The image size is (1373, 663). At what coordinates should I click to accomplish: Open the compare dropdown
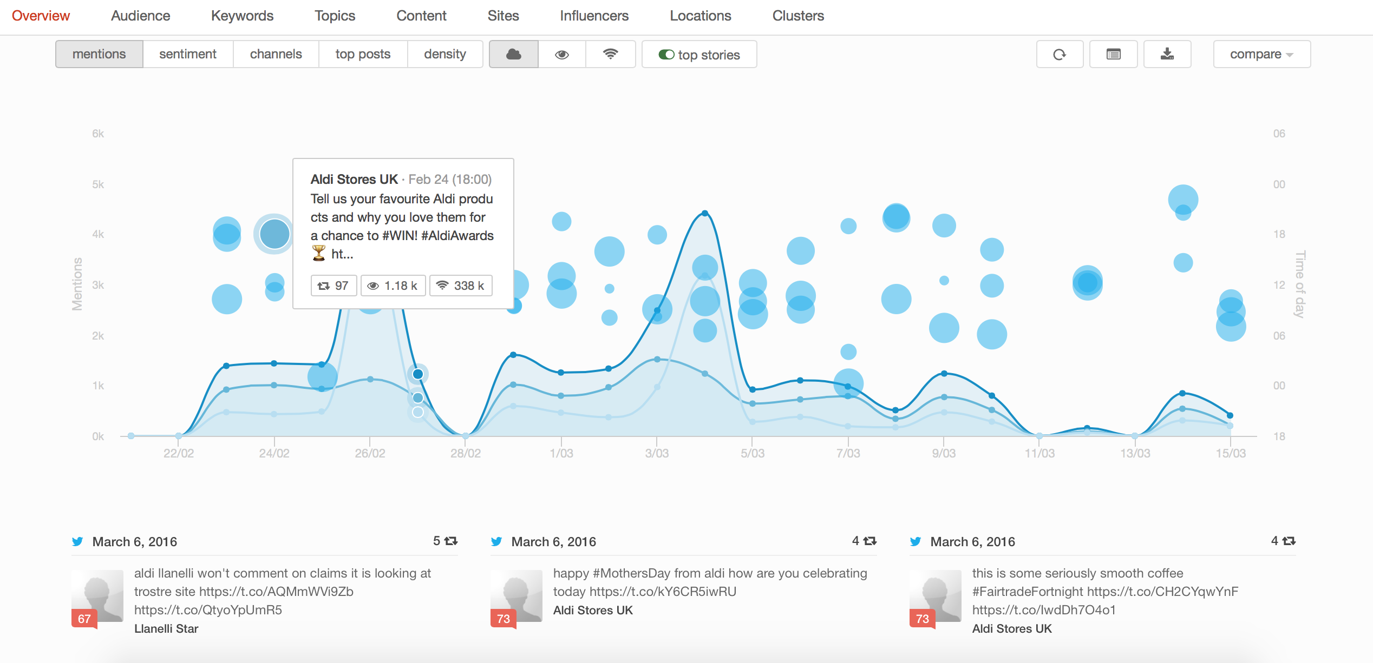1261,54
